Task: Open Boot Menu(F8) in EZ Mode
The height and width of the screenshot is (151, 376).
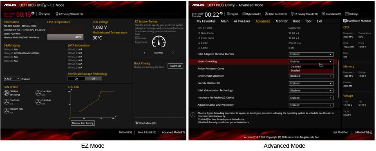Action: [146, 123]
